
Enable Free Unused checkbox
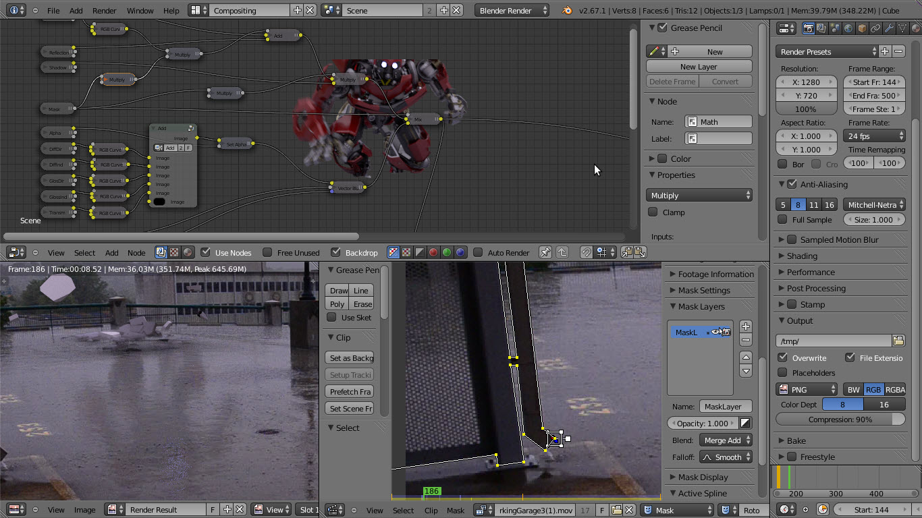[267, 252]
